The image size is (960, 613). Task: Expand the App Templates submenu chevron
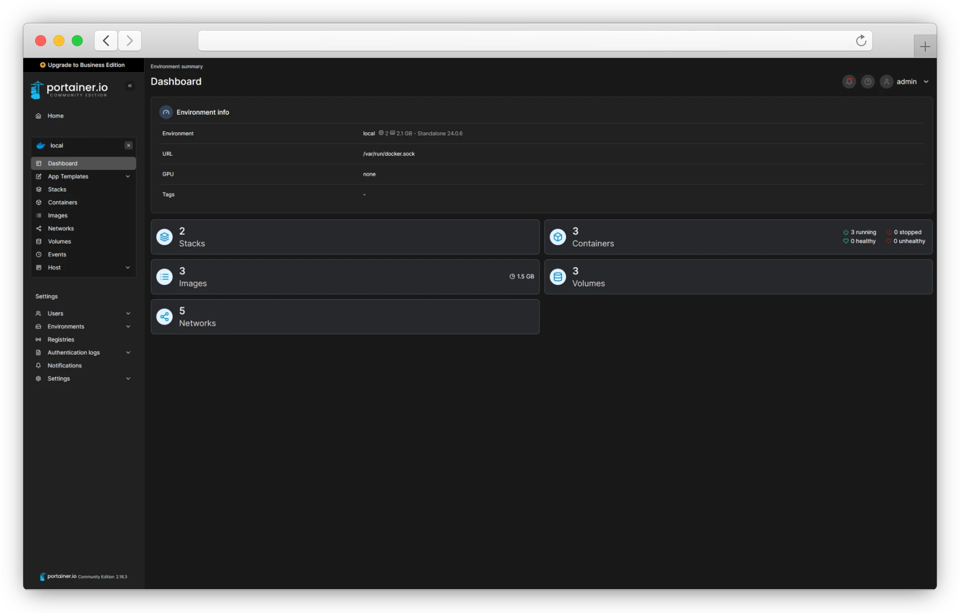pos(128,176)
